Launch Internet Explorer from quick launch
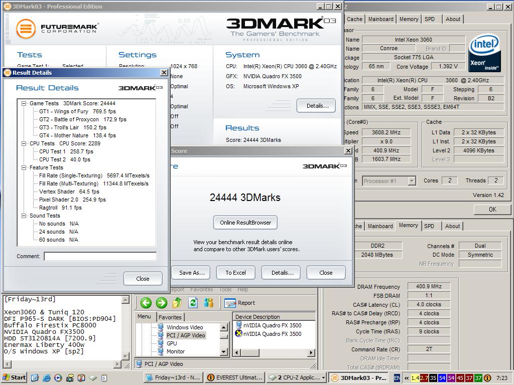 (46, 378)
